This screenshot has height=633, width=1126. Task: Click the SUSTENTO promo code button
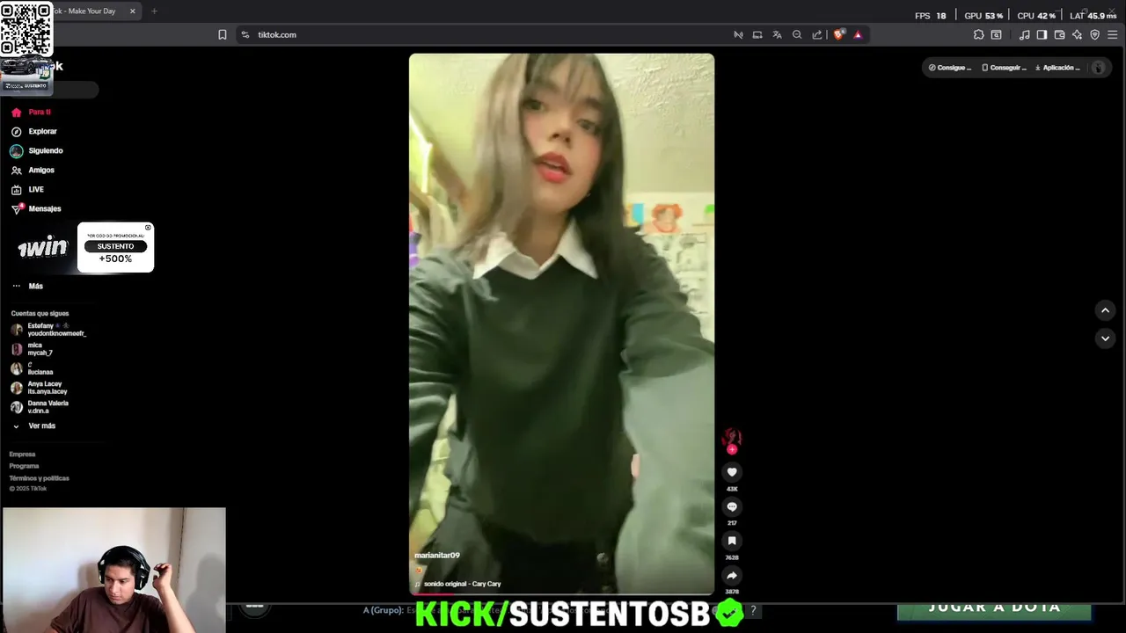115,246
